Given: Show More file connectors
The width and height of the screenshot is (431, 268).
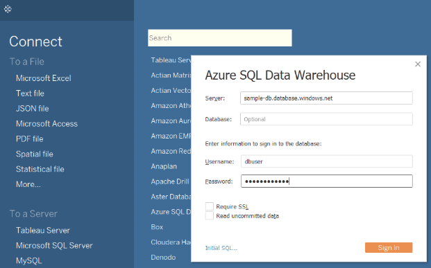Looking at the screenshot, I should (x=28, y=184).
